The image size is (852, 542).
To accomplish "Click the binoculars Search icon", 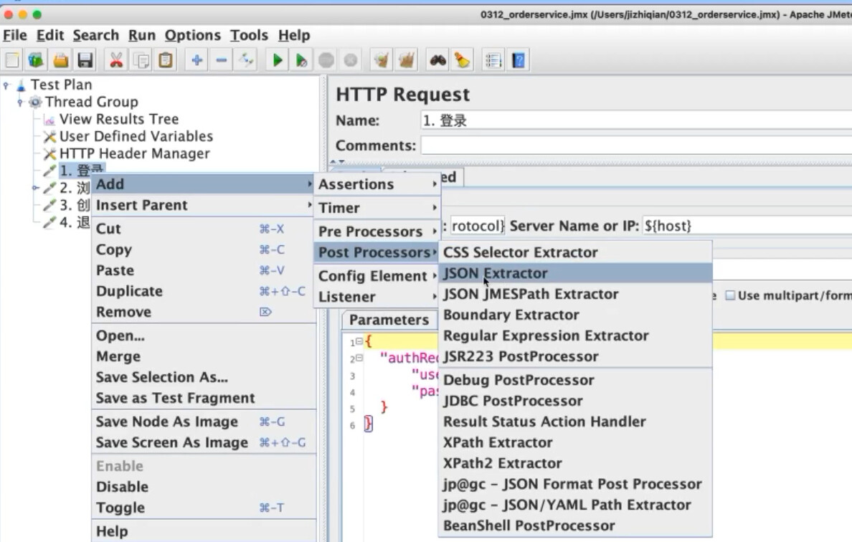I will 438,60.
